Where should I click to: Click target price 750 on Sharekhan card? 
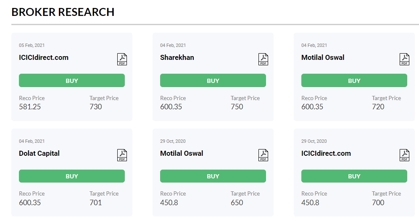tap(237, 107)
